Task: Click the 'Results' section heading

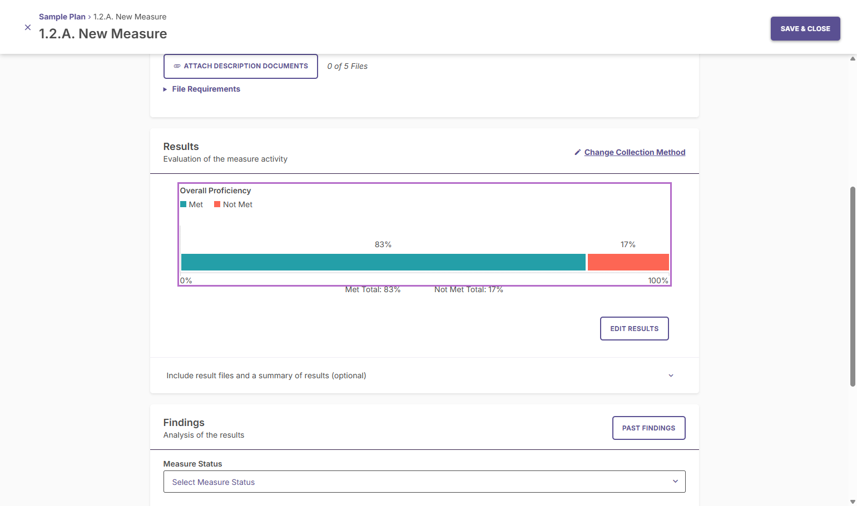Action: click(181, 147)
